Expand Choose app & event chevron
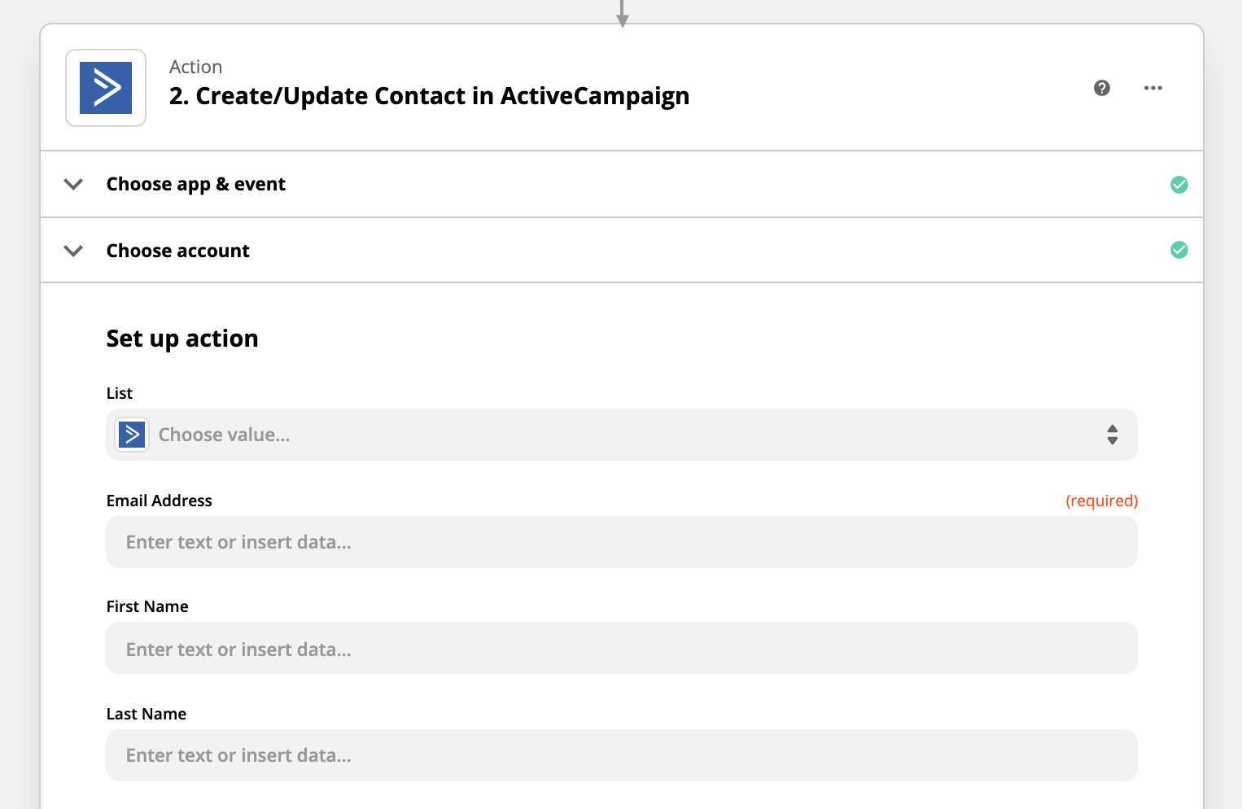The image size is (1242, 809). click(x=73, y=184)
